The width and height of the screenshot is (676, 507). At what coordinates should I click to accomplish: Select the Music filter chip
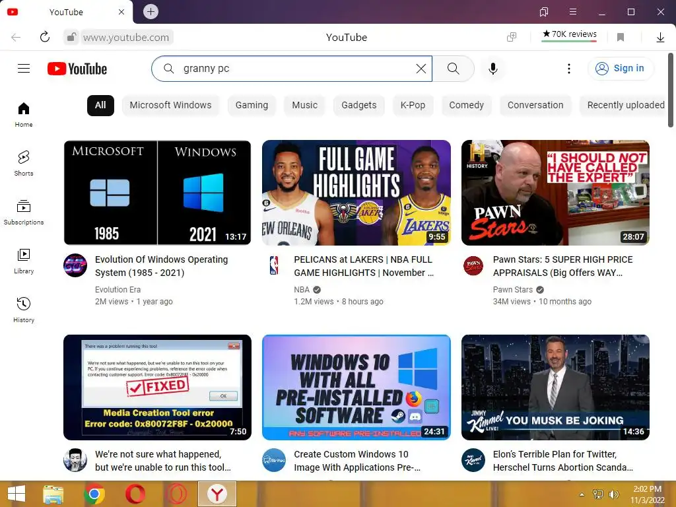(x=305, y=105)
